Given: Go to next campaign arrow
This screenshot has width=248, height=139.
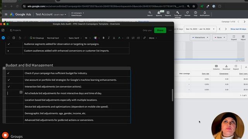Looking at the screenshot, I should tap(245, 22).
